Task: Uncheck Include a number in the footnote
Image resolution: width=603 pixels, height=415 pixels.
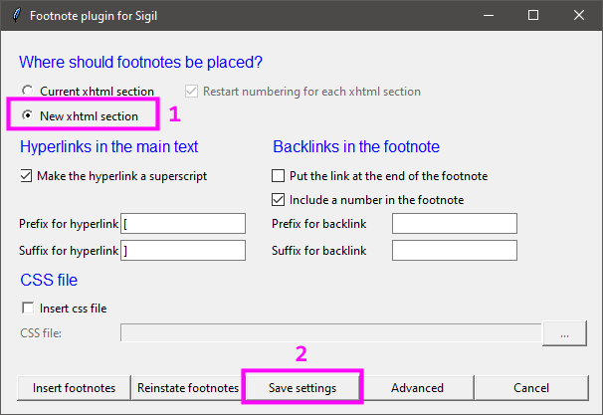Action: pyautogui.click(x=279, y=200)
